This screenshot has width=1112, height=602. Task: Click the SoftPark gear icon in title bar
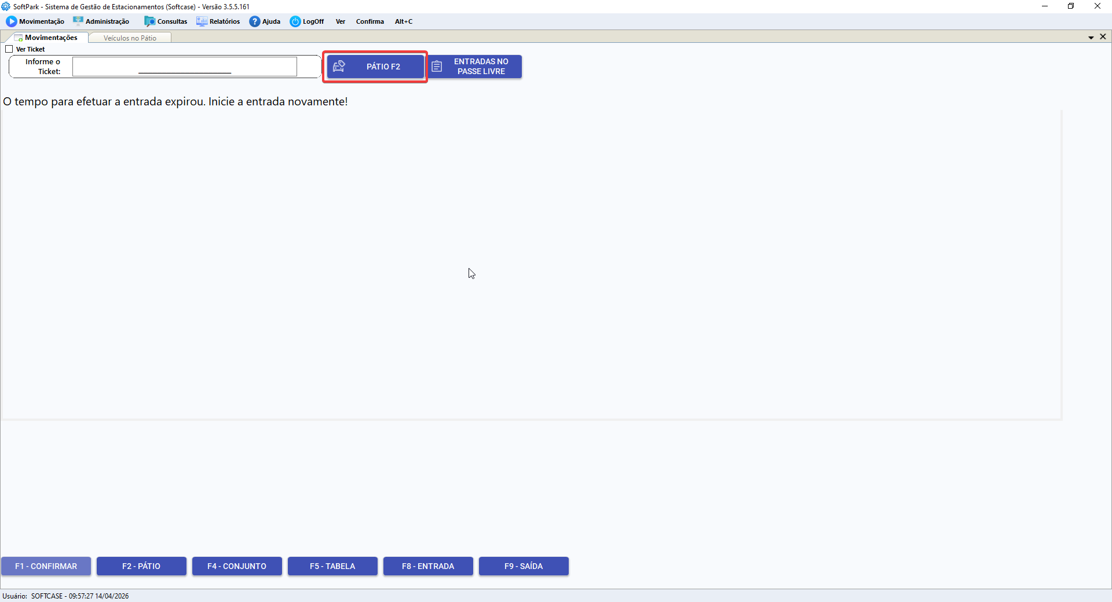(6, 6)
